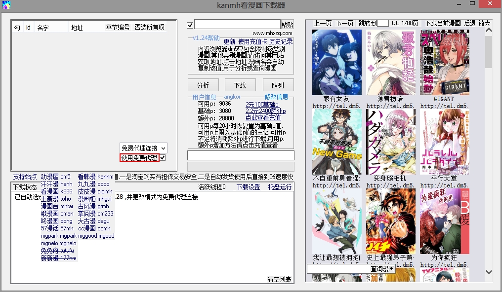Open the 我让最想被拥抱 manga cover
The height and width of the screenshot is (292, 502).
click(x=337, y=221)
